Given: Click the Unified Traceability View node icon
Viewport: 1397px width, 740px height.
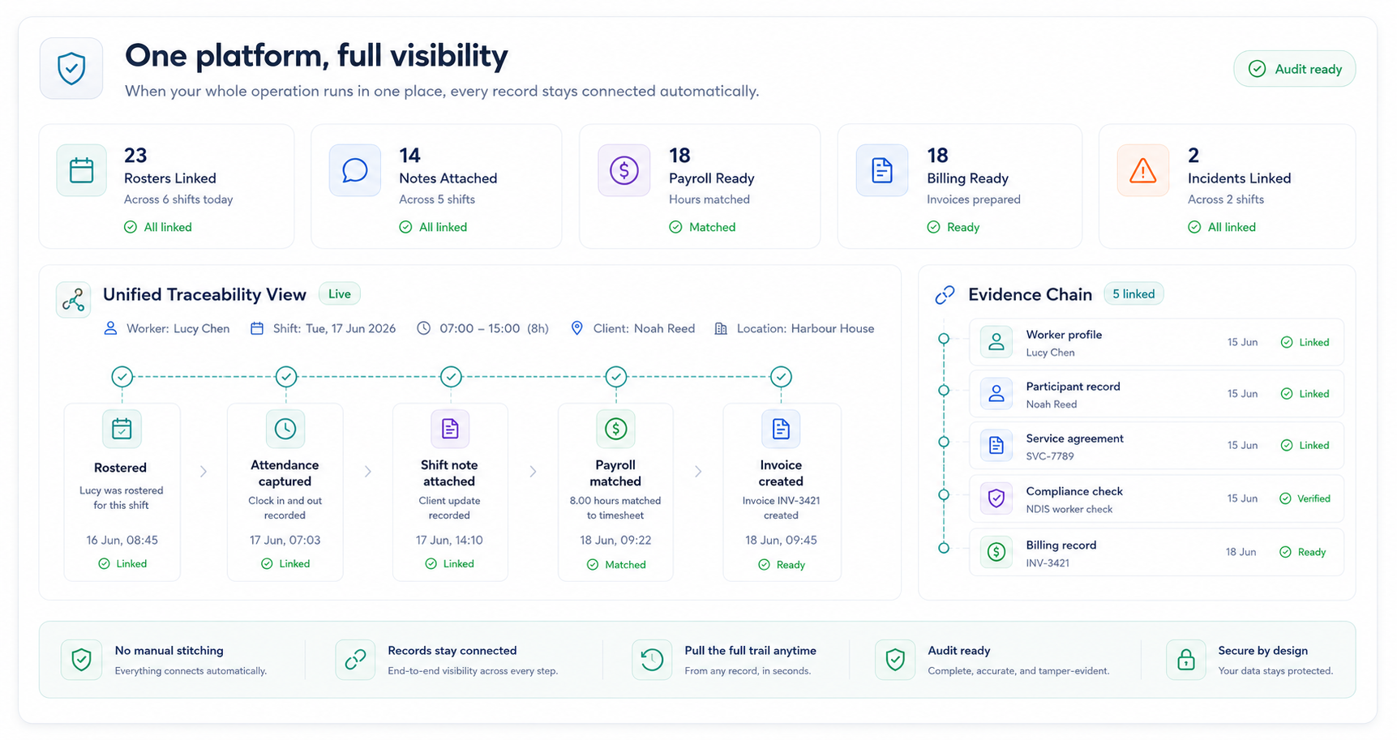Looking at the screenshot, I should 74,300.
